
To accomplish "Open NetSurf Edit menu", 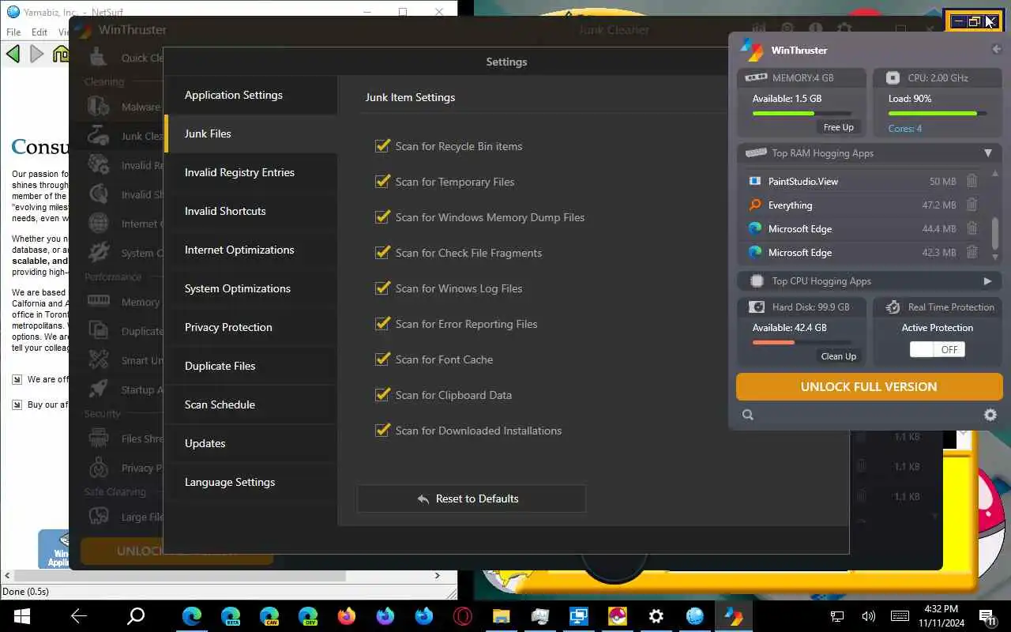I will click(39, 32).
